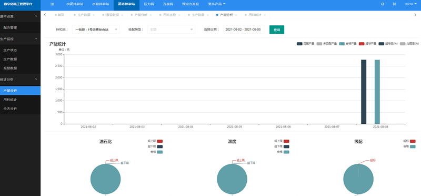This screenshot has height=196, width=421.
Task: Select 产能分析 in the sidebar
Action: tap(20, 91)
